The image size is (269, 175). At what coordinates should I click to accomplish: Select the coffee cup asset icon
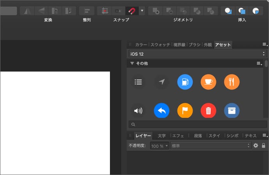[x=208, y=82]
